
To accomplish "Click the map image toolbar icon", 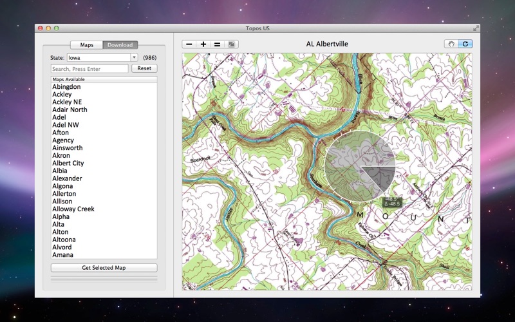I will (x=232, y=44).
